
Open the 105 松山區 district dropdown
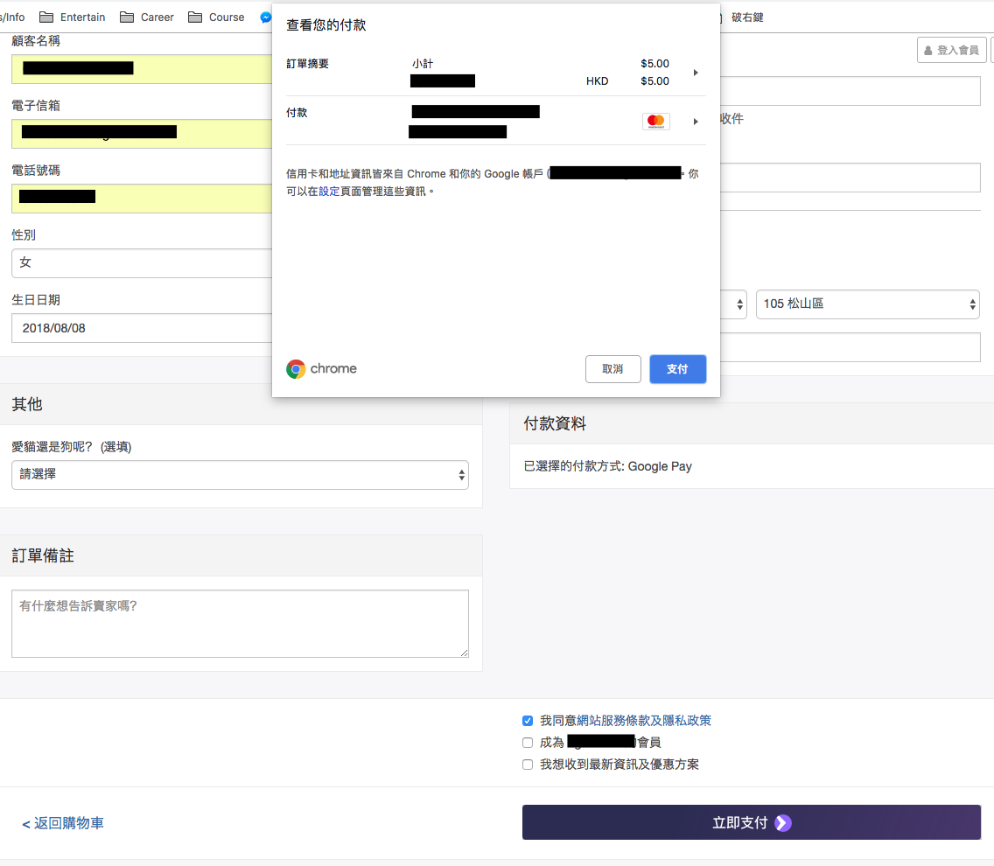[x=868, y=304]
